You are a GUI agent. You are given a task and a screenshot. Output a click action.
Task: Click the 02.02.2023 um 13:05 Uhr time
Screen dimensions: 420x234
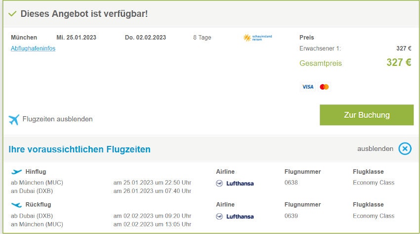pyautogui.click(x=152, y=224)
